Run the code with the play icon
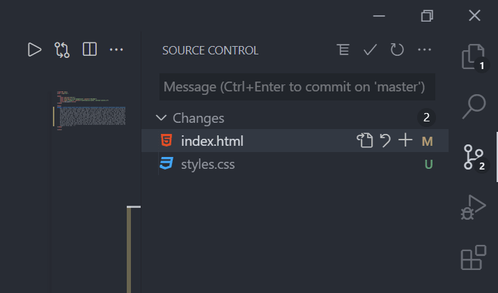Image resolution: width=498 pixels, height=293 pixels. [x=34, y=50]
